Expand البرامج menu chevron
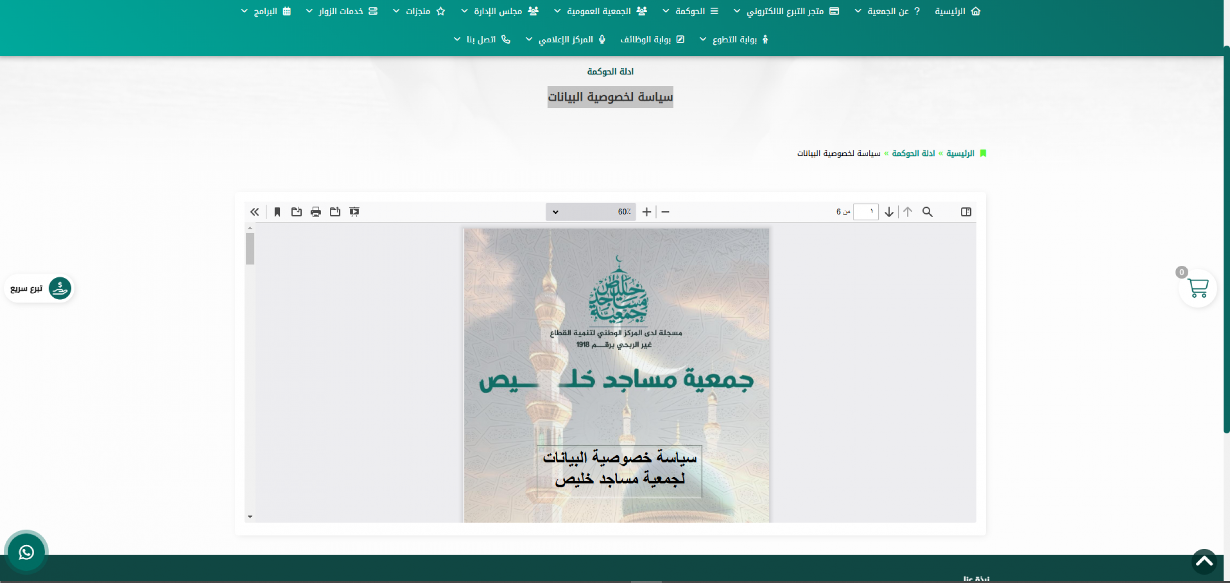The width and height of the screenshot is (1230, 583). click(244, 11)
